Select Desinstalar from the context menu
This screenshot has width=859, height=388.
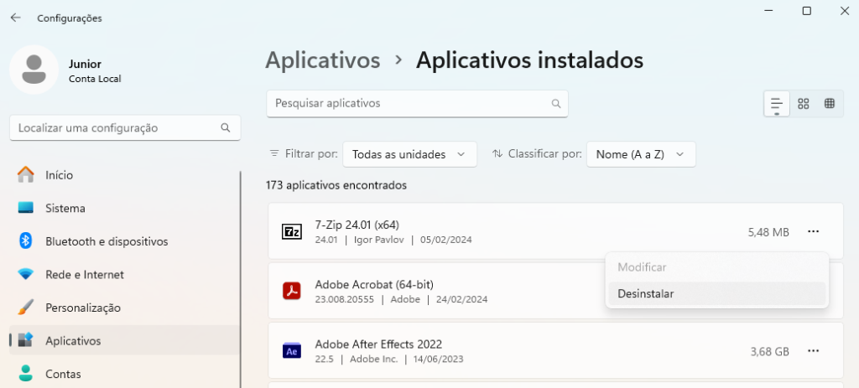[x=716, y=293]
